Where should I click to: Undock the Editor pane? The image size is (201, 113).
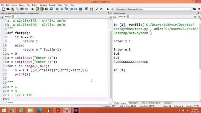pyautogui.click(x=108, y=13)
